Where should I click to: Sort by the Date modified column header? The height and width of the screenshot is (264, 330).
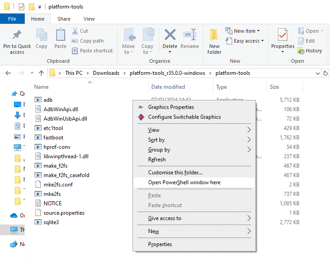167,87
